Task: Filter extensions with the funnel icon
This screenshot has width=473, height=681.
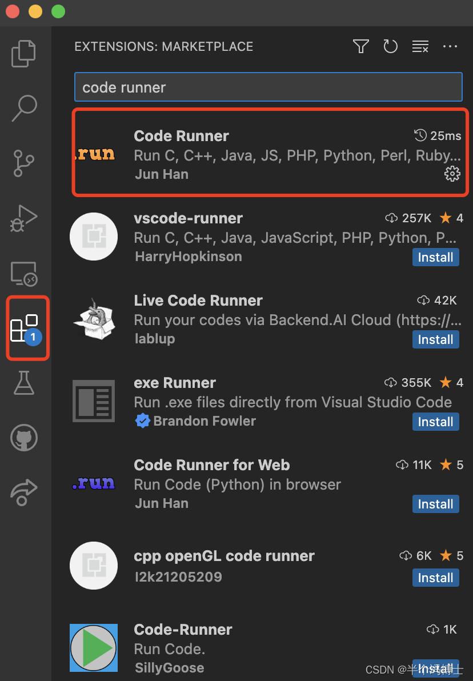Action: (361, 46)
